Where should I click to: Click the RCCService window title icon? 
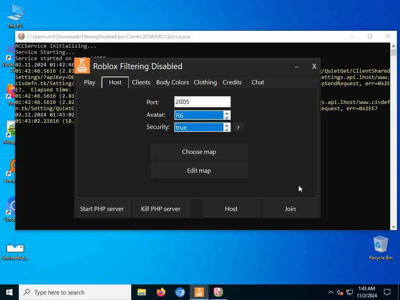coord(21,36)
